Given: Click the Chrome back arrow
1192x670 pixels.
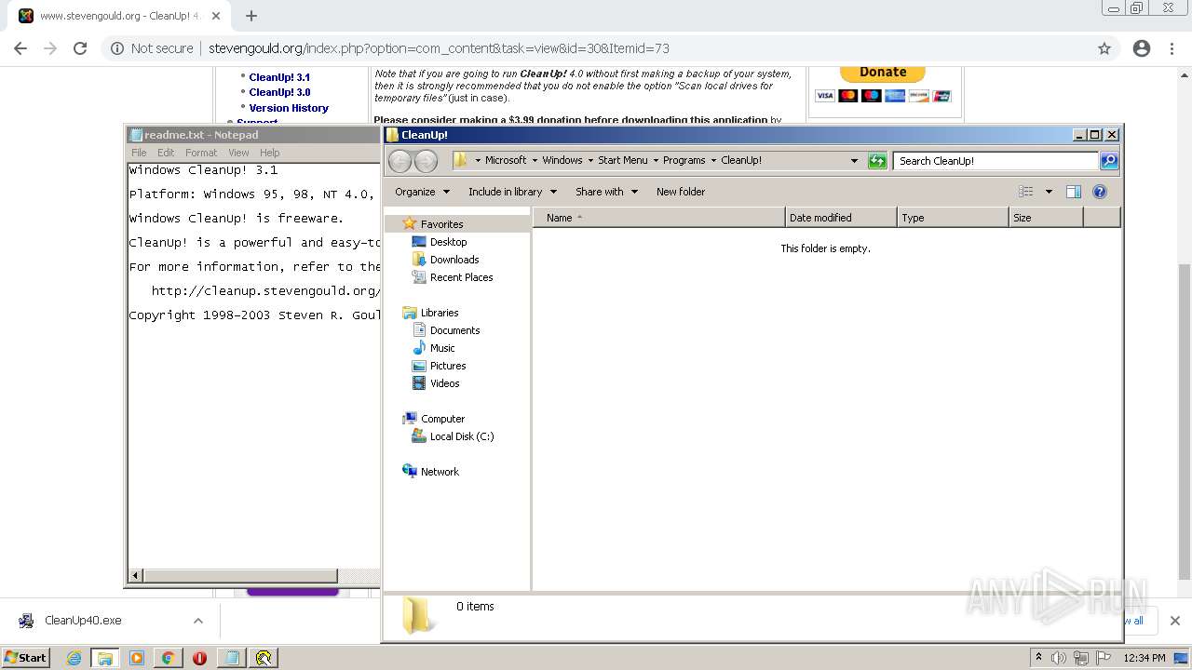Looking at the screenshot, I should [20, 48].
